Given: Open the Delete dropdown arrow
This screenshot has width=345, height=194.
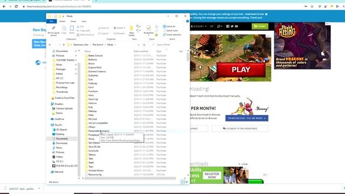Looking at the screenshot, I should 125,28.
